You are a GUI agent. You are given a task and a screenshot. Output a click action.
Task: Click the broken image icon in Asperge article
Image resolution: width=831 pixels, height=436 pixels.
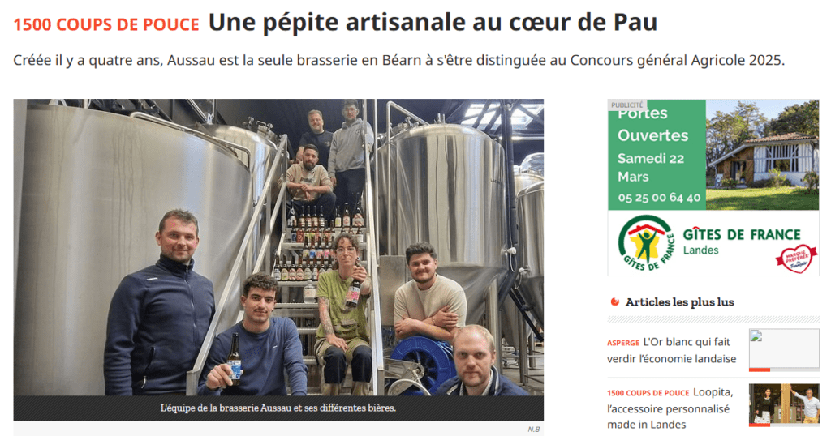tap(756, 337)
